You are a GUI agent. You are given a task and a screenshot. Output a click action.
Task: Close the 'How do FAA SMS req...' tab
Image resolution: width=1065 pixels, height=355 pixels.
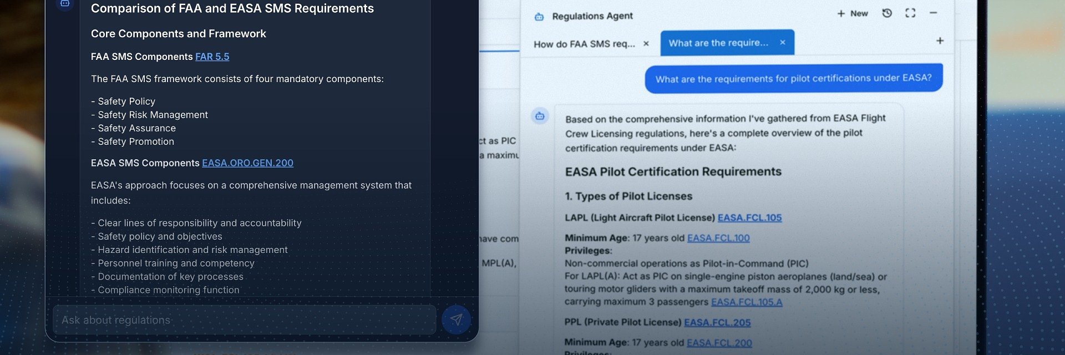646,43
